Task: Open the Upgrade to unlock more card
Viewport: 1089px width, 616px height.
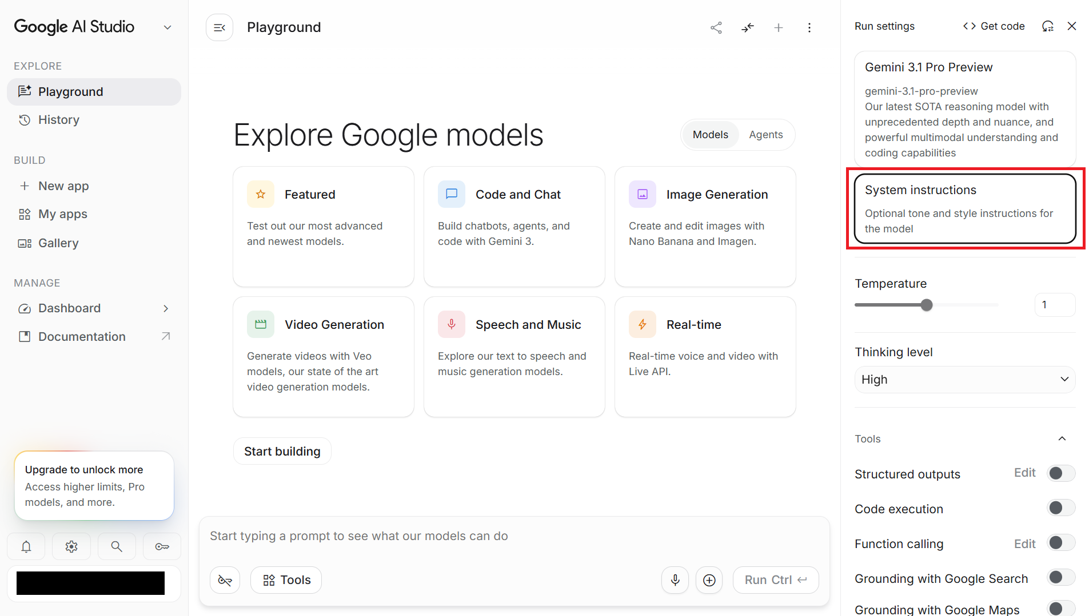Action: 94,486
